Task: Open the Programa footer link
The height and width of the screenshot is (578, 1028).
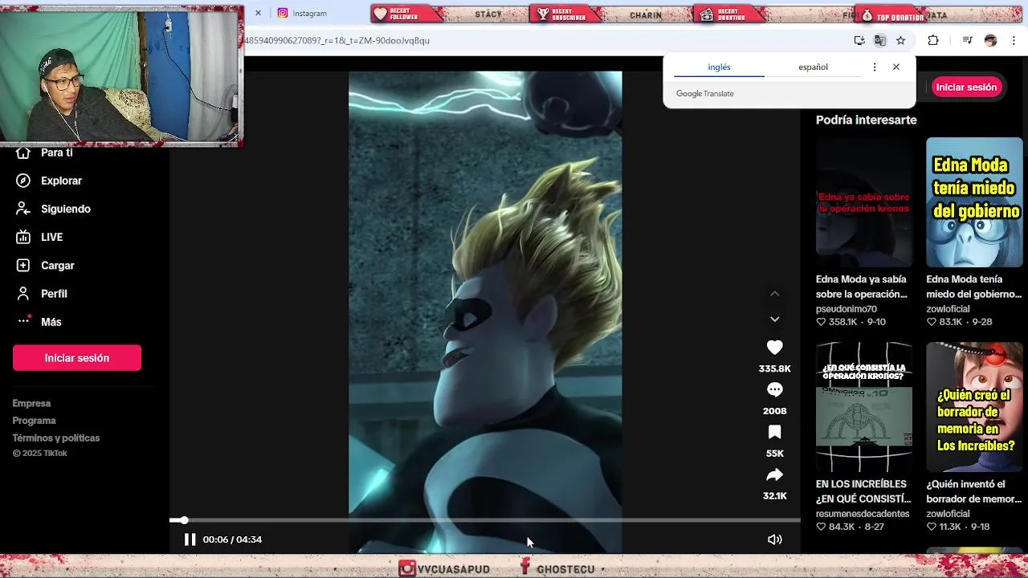Action: pyautogui.click(x=34, y=421)
